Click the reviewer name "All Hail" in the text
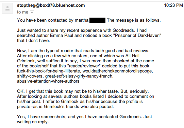This screenshot has width=184, height=128. pyautogui.click(x=132, y=56)
